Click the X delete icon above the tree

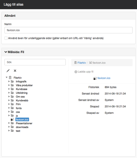(x=15, y=71)
